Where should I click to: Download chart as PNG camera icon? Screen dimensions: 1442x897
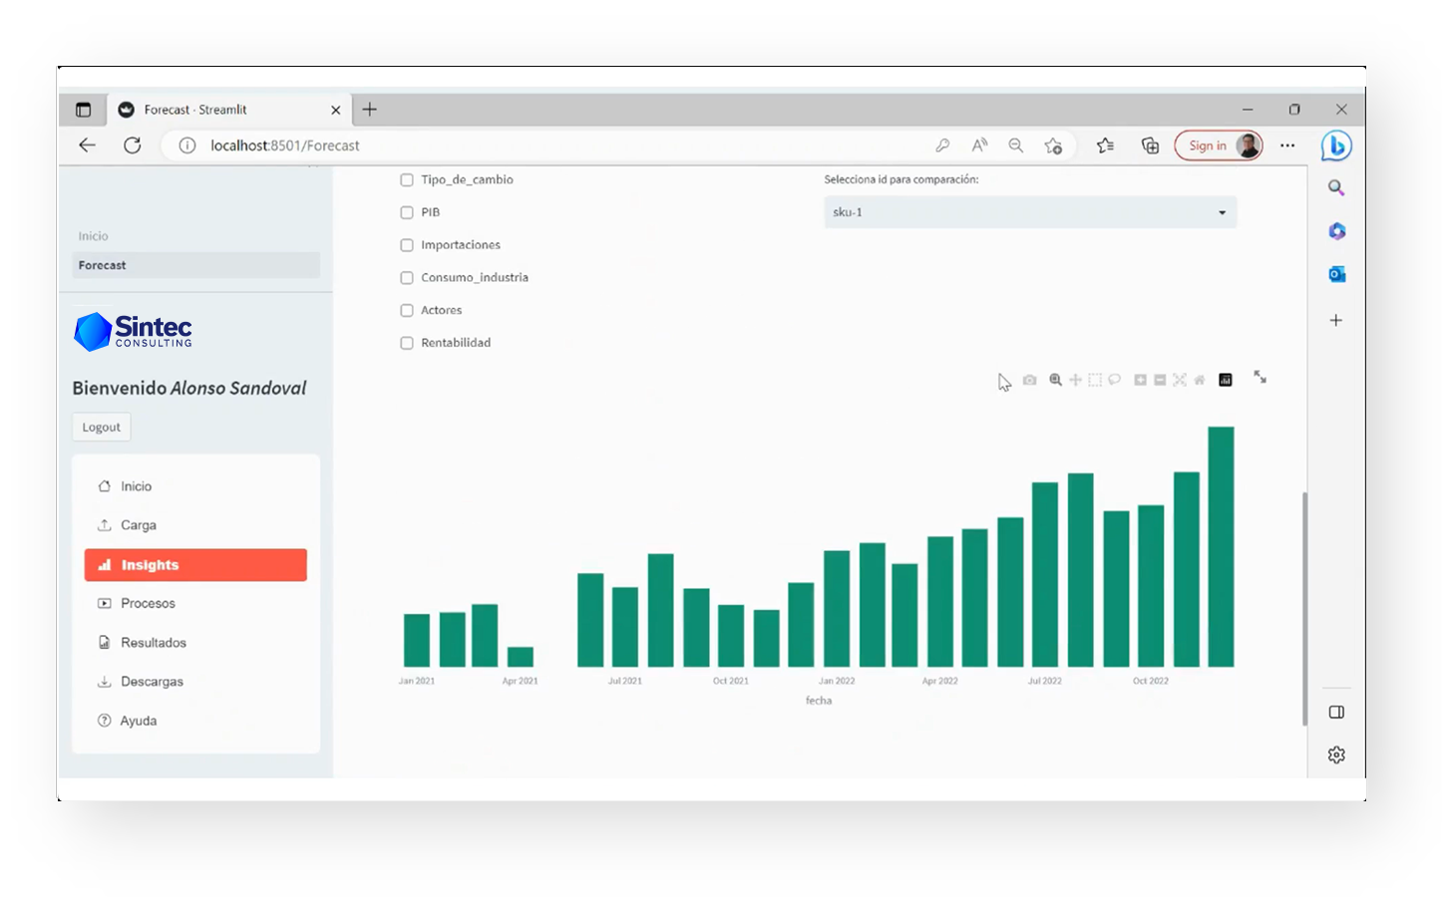1030,380
